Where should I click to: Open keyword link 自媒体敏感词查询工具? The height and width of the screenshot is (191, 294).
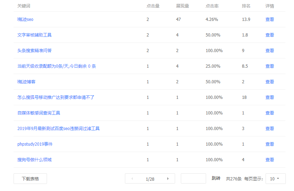[39, 113]
